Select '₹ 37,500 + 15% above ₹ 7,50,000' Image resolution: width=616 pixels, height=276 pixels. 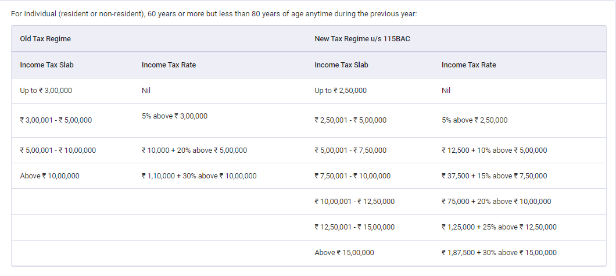pyautogui.click(x=494, y=176)
